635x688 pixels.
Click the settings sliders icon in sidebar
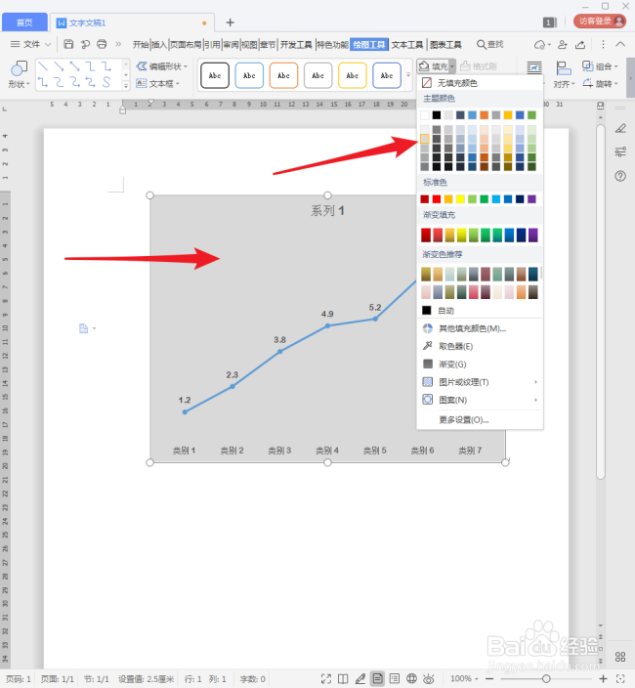pos(620,151)
